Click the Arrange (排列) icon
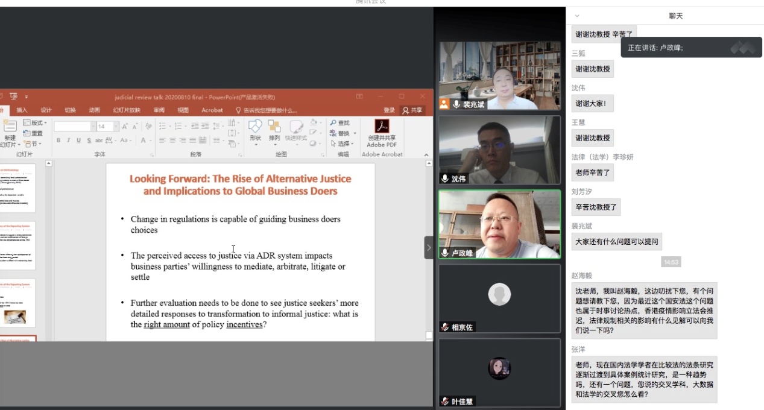Image resolution: width=764 pixels, height=410 pixels. click(x=274, y=127)
